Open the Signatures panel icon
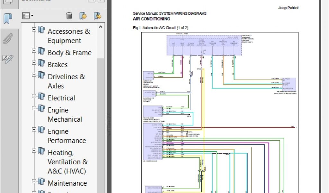 [x=8, y=59]
